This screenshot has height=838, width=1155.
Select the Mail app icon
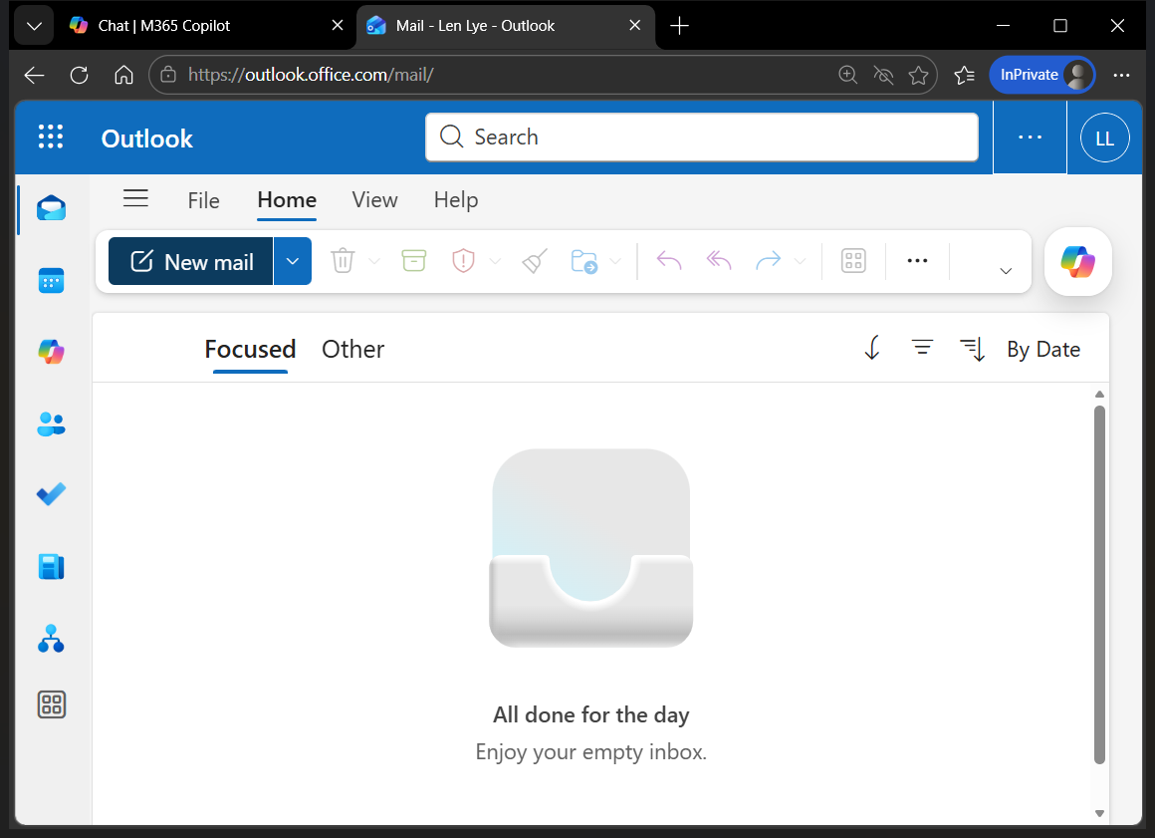tap(51, 209)
